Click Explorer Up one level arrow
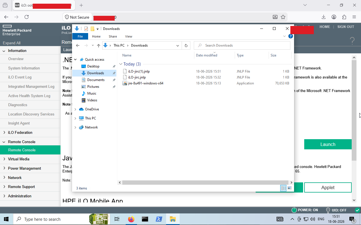This screenshot has height=225, width=361. pyautogui.click(x=99, y=45)
